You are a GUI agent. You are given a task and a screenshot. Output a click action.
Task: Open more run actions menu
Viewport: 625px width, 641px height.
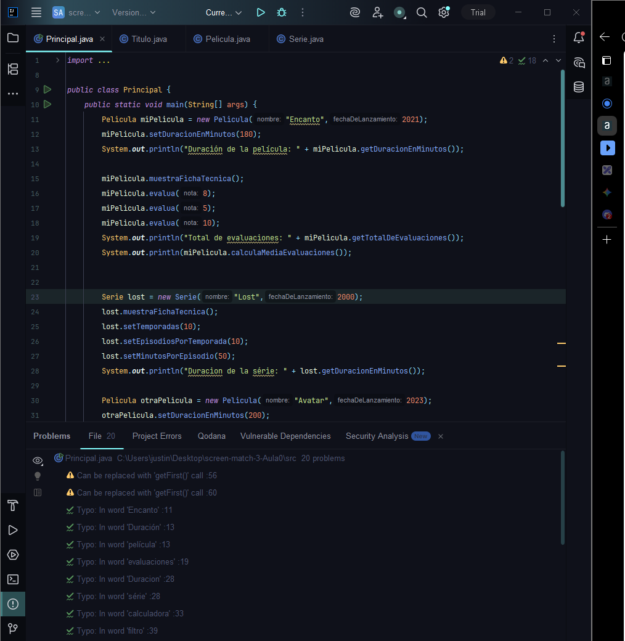[303, 13]
